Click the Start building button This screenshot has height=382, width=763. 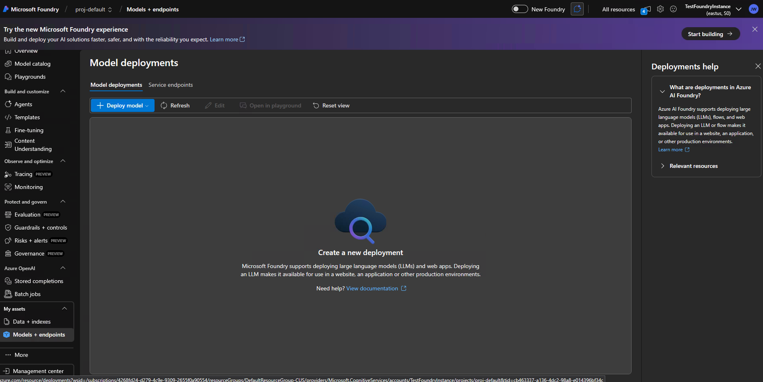tap(711, 34)
